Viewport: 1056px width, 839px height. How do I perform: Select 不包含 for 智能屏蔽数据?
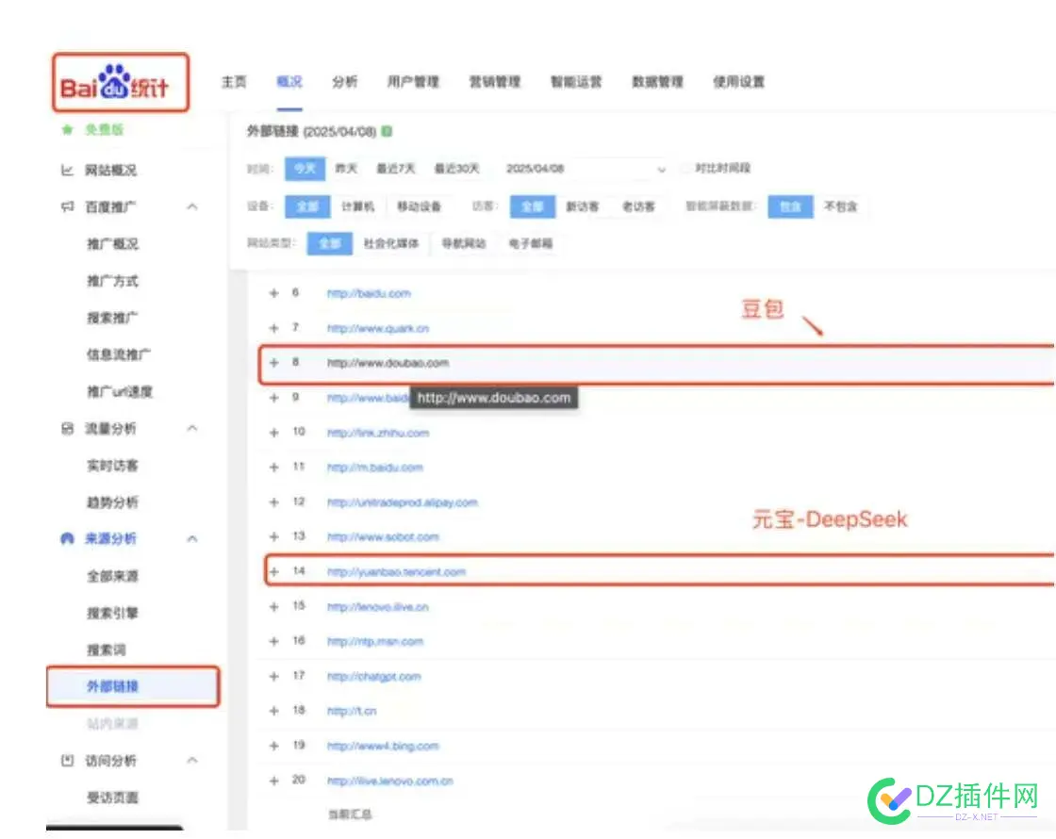840,206
